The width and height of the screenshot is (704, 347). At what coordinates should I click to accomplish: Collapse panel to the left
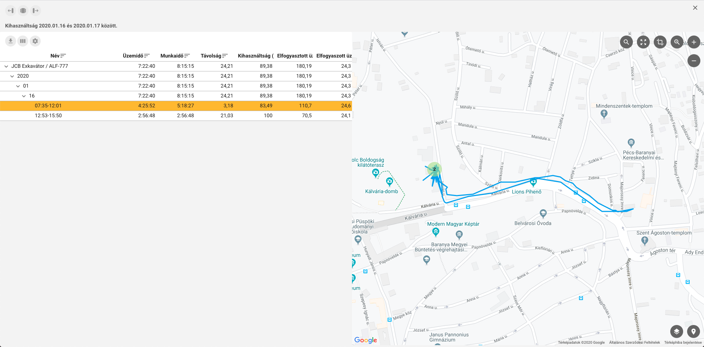[11, 11]
